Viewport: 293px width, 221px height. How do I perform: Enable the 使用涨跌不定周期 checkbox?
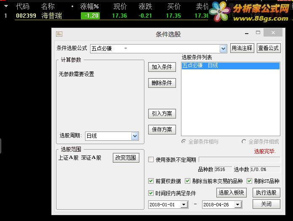pyautogui.click(x=151, y=160)
